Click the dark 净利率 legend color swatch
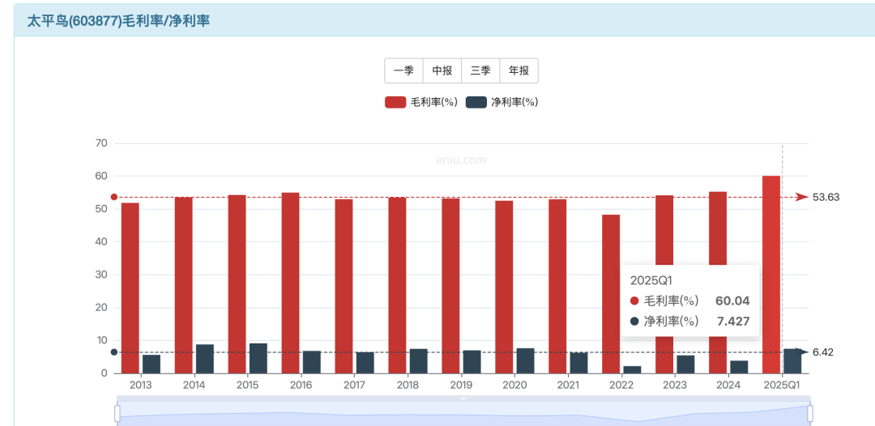 [476, 102]
